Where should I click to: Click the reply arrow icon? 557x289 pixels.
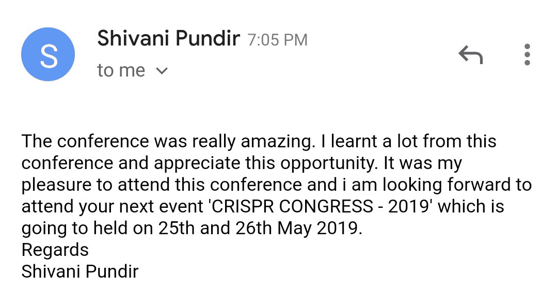(x=470, y=54)
